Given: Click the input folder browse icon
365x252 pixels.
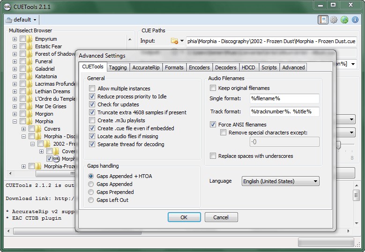Looking at the screenshot, I should coord(174,41).
